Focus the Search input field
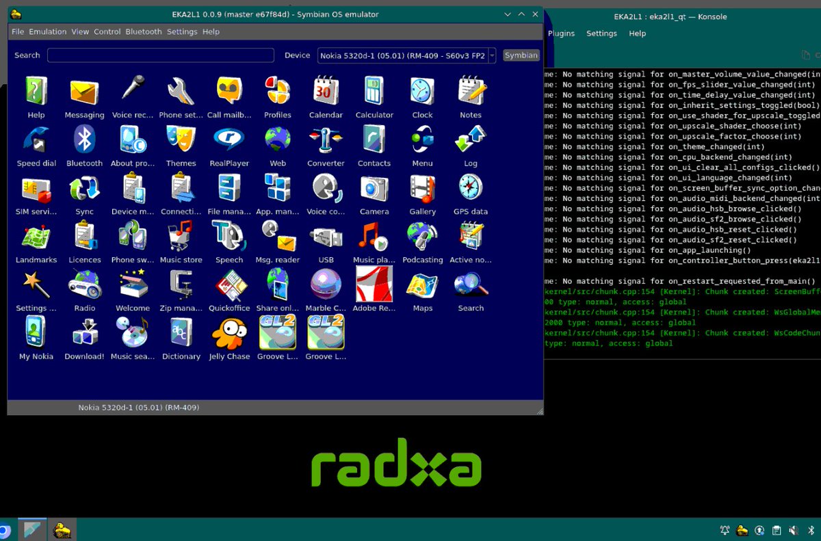821x541 pixels. coord(161,55)
